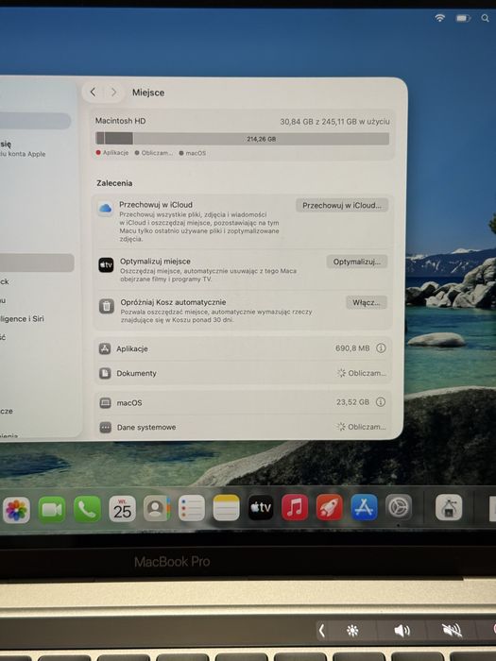Tap brightness control on the Touch Bar
This screenshot has height=661, width=496.
[352, 631]
